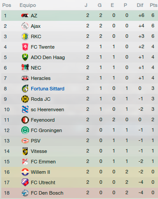
Task: Click the Equipo column header
Action: [28, 5]
